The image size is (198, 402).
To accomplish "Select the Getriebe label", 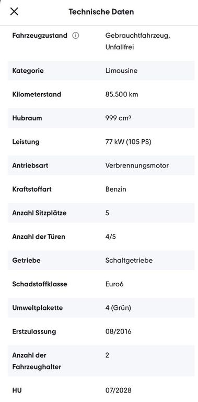I will tap(26, 260).
